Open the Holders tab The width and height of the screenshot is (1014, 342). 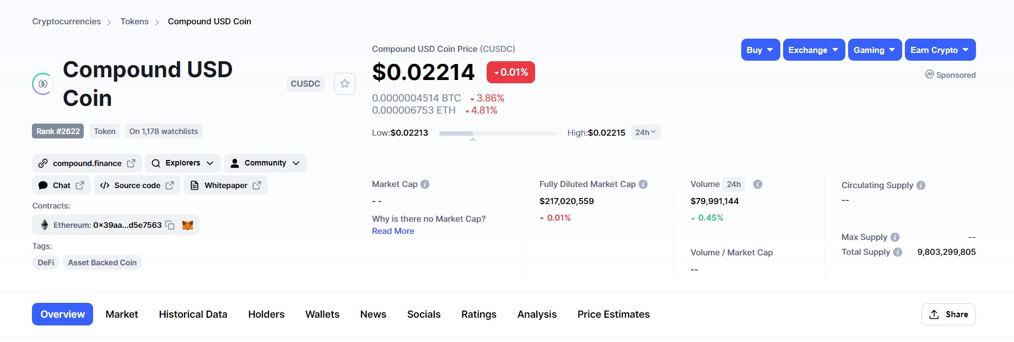(x=266, y=314)
